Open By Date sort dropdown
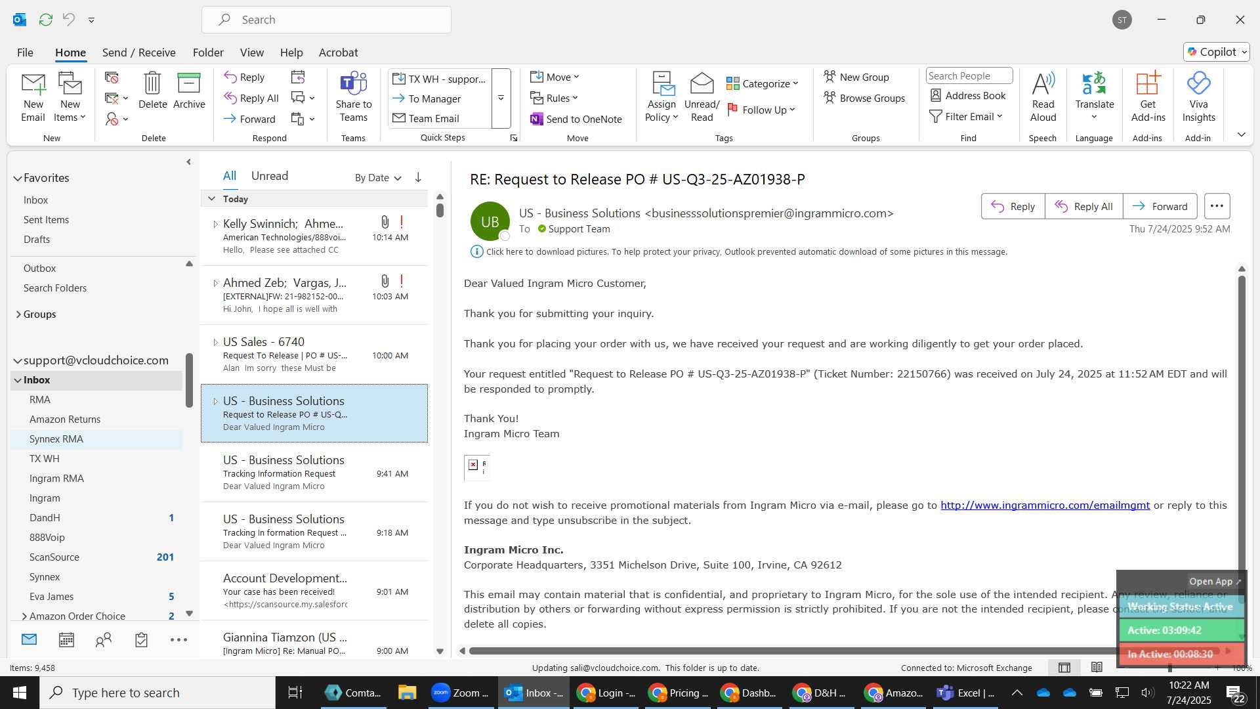1260x709 pixels. pyautogui.click(x=378, y=178)
